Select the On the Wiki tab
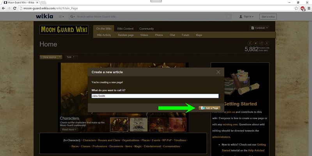Viewport: 312px width, 156px height. coord(104,28)
